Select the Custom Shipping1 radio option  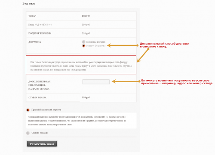click(x=83, y=46)
